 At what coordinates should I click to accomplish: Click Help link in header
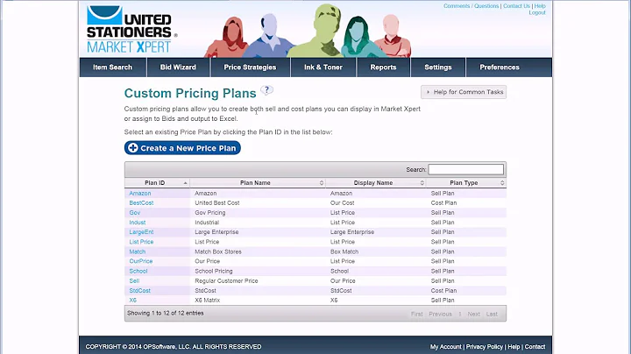(x=540, y=6)
